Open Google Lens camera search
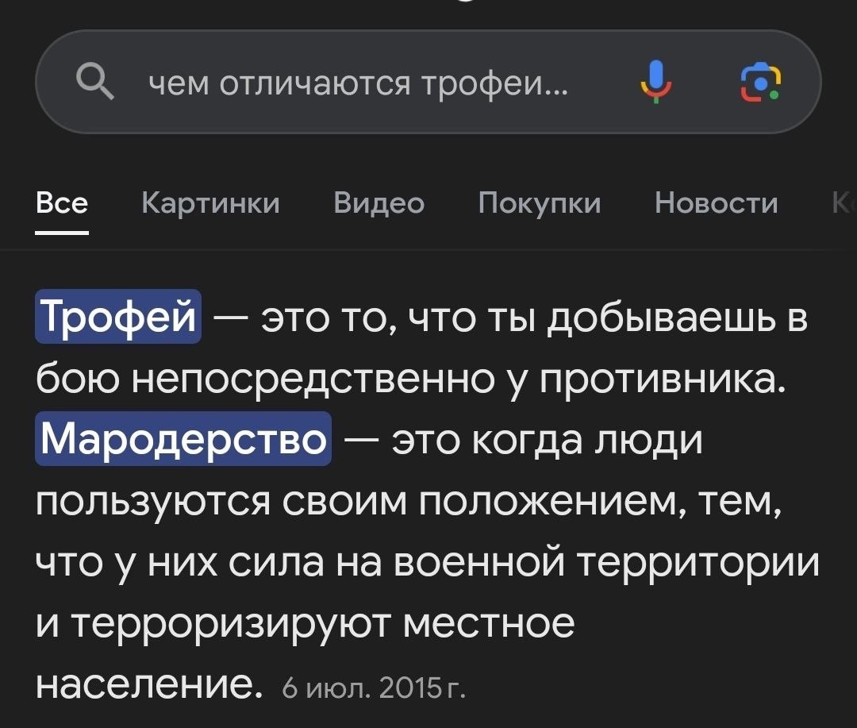This screenshot has height=728, width=857. [x=760, y=81]
